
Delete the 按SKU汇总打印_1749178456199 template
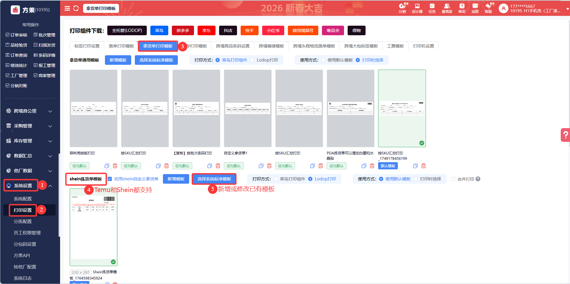tap(424, 166)
